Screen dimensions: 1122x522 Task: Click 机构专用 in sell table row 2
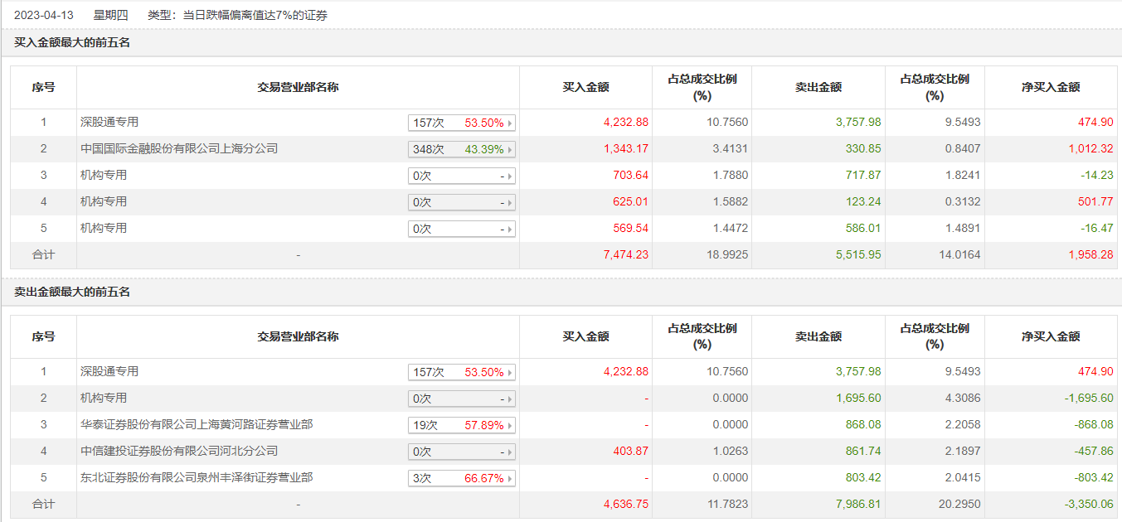[104, 399]
